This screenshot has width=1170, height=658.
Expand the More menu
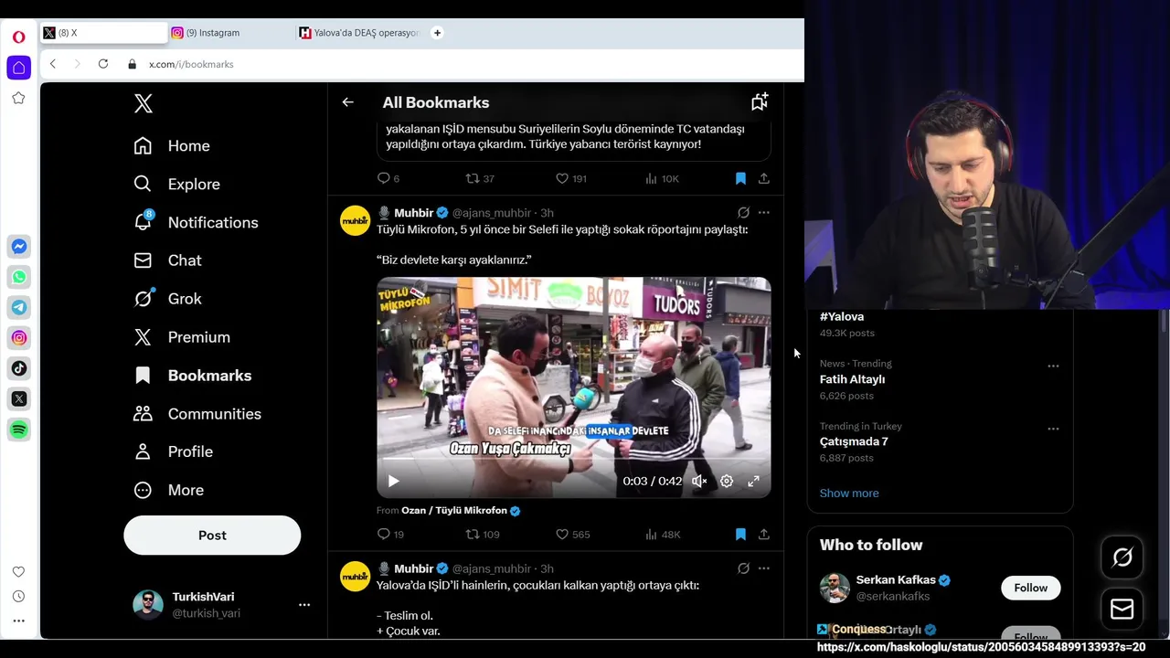168,490
